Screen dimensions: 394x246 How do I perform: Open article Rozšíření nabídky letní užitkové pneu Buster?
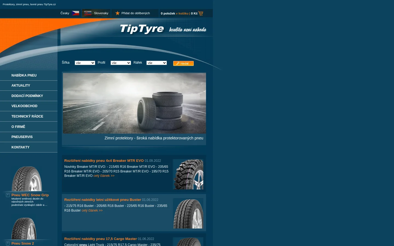[103, 200]
